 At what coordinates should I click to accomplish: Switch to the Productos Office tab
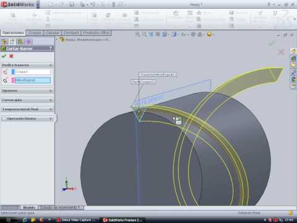(x=96, y=33)
